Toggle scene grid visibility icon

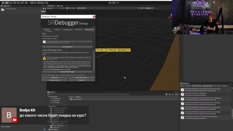tap(83, 8)
